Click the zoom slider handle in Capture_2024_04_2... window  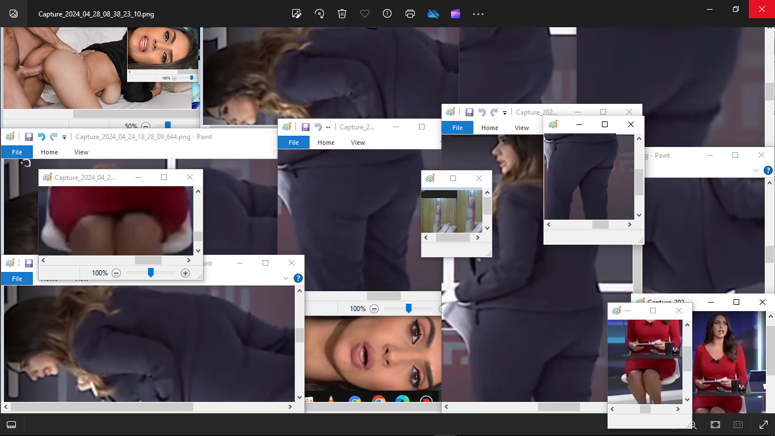150,273
